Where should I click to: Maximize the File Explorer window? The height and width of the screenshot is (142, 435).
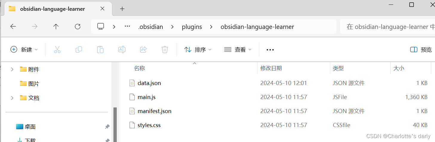pyautogui.click(x=411, y=4)
